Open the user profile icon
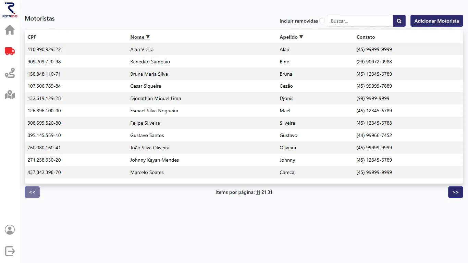This screenshot has height=263, width=468. [x=10, y=229]
